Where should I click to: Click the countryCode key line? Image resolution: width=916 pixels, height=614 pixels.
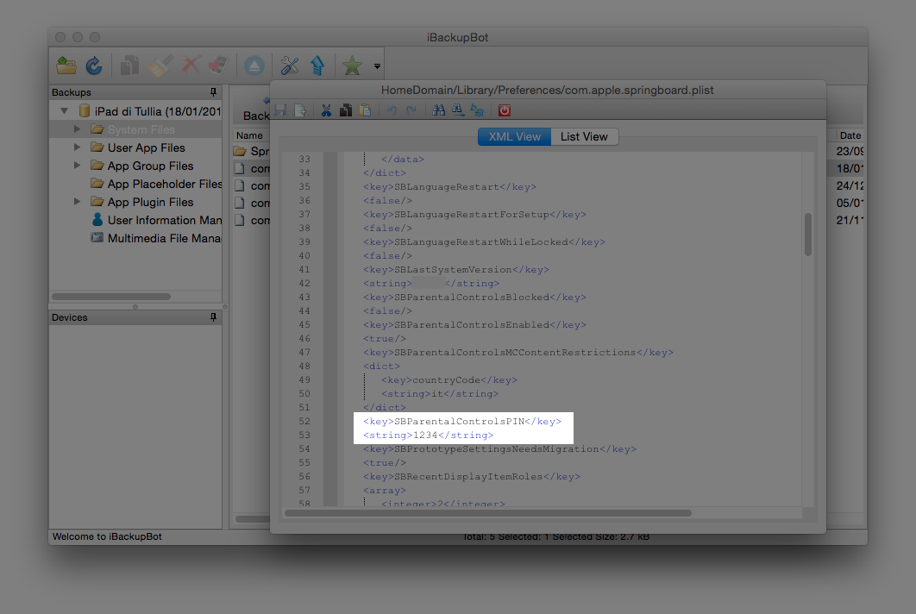[449, 380]
